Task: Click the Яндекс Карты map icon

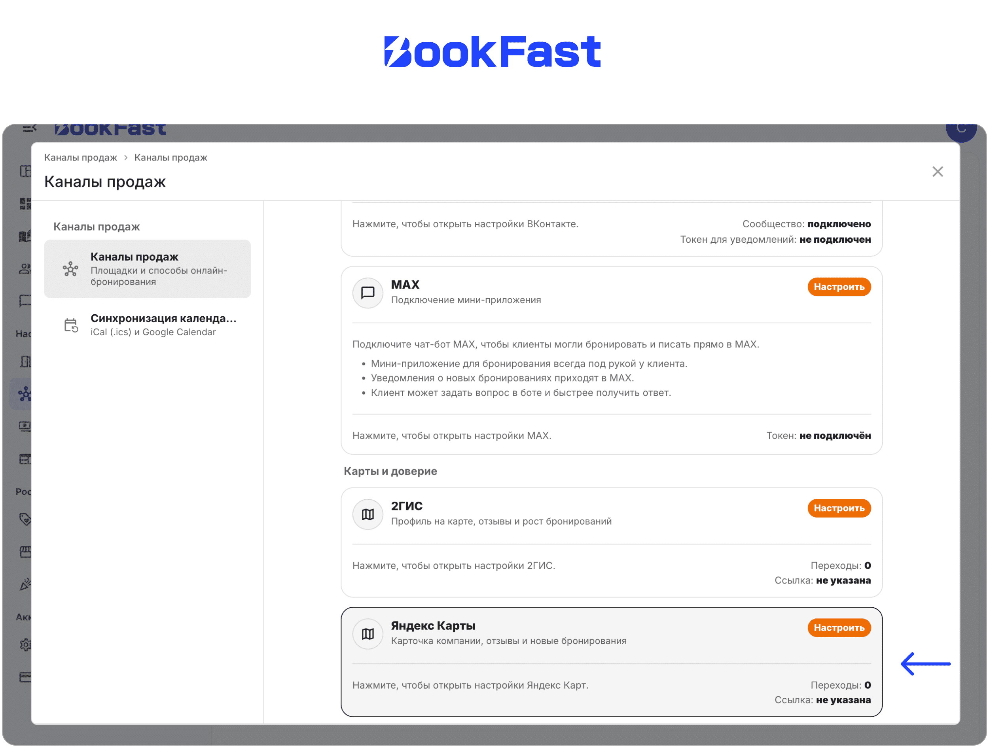Action: click(368, 634)
